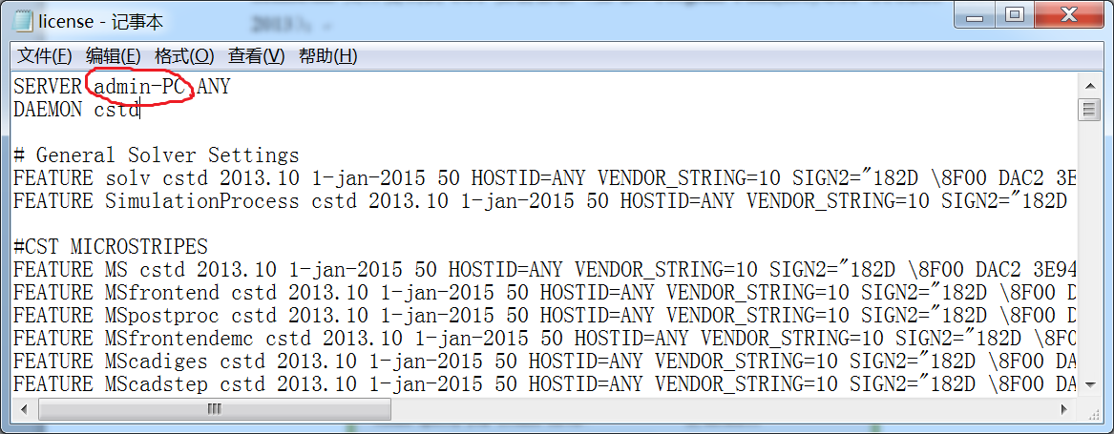The width and height of the screenshot is (1114, 434).
Task: Click the '#CST MICROSTRIPES' comment line
Action: 110,246
